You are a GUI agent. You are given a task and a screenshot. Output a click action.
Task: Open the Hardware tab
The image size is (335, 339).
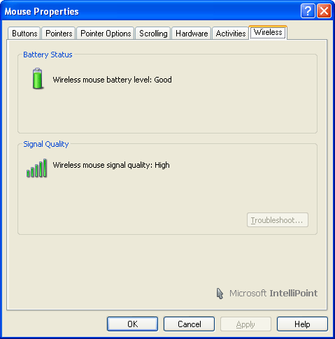(x=192, y=34)
